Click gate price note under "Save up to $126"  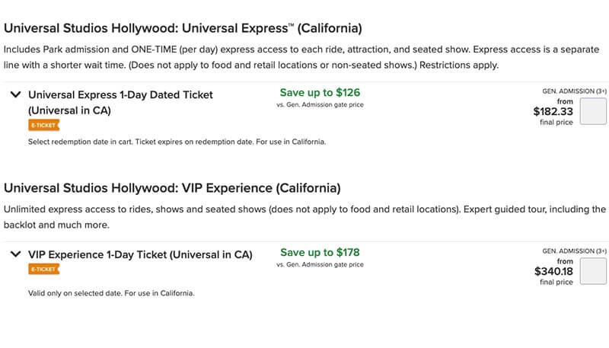click(320, 105)
